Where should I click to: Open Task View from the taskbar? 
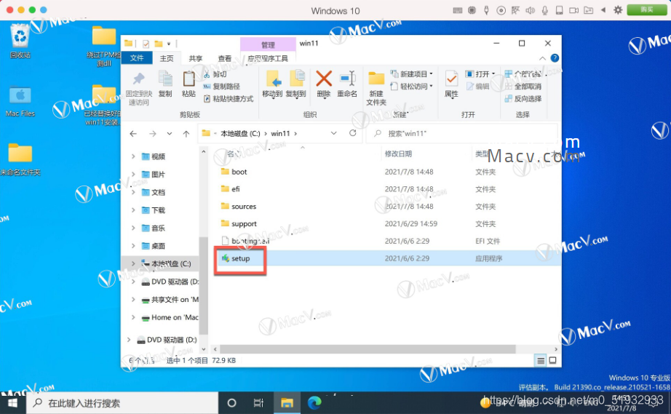(x=258, y=403)
